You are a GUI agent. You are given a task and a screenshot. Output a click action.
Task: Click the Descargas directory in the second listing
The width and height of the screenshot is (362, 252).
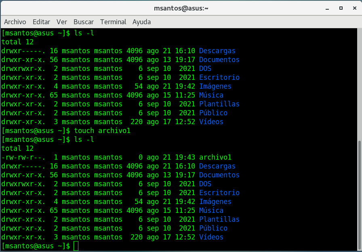point(217,166)
